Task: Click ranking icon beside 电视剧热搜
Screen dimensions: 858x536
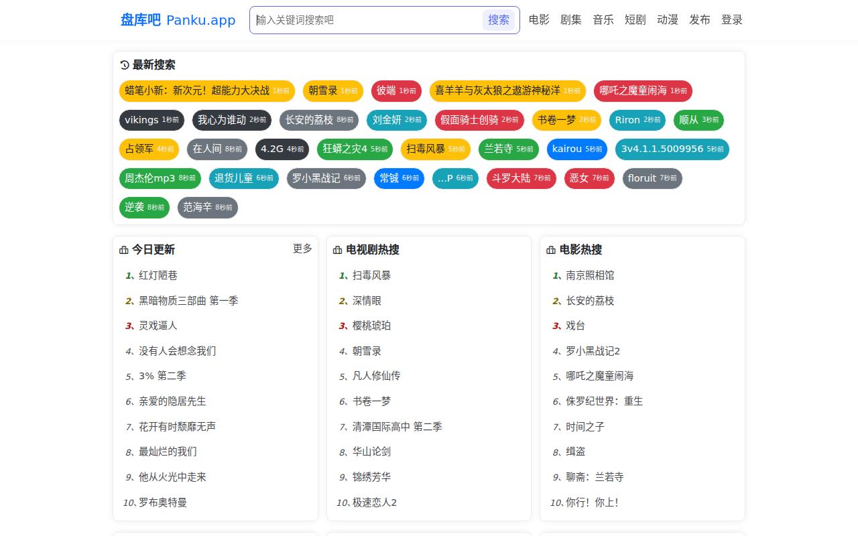Action: tap(338, 250)
